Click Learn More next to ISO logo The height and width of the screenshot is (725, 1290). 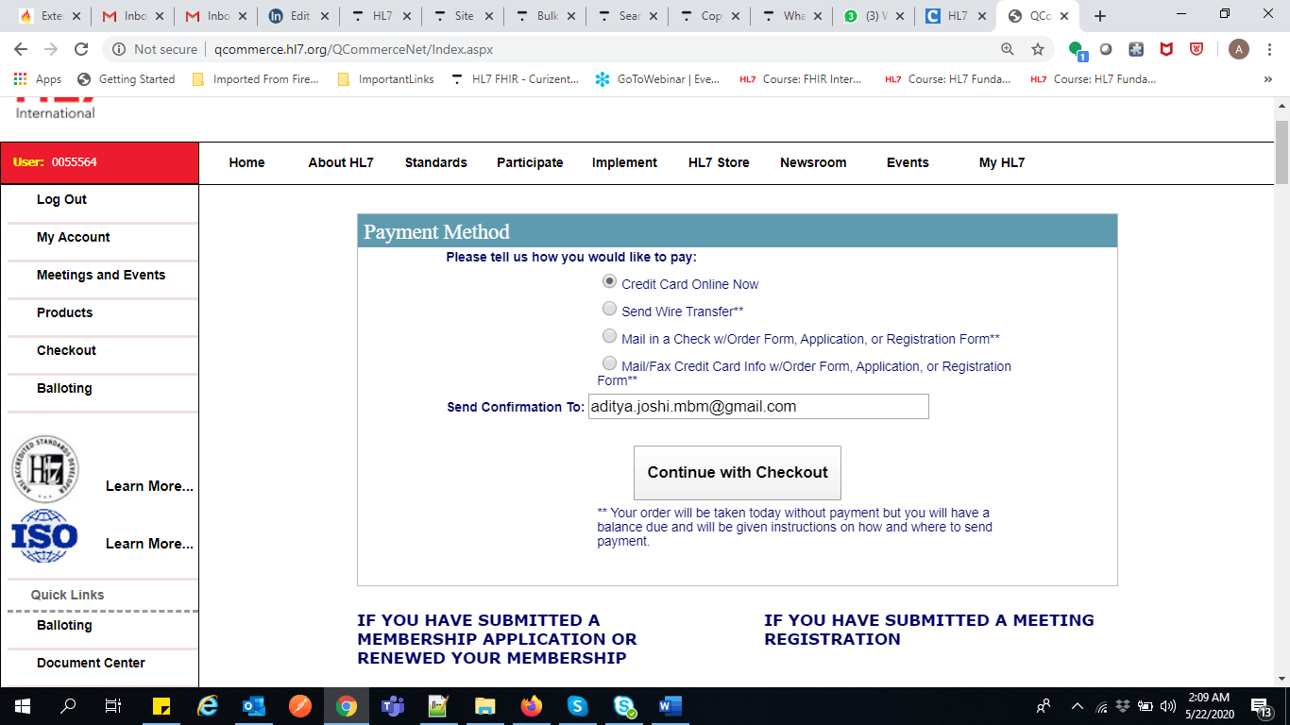click(149, 544)
